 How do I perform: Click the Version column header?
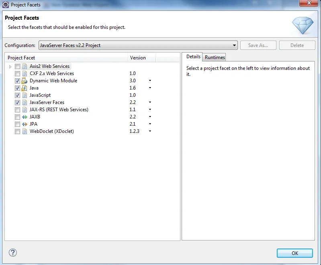[141, 58]
